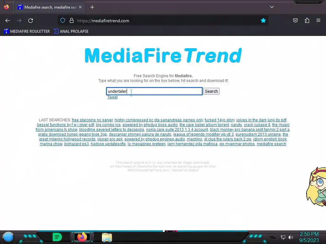Click the naruto search link
The width and height of the screenshot is (326, 244).
236,125
